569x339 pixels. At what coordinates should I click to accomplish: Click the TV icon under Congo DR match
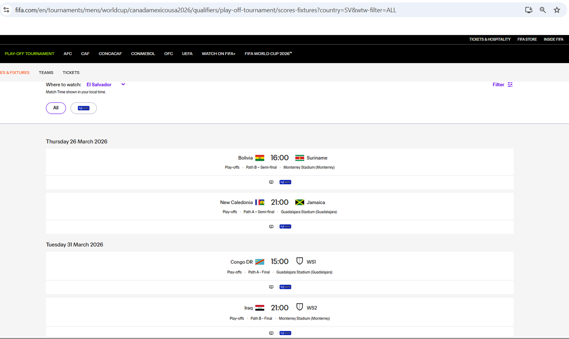(x=271, y=287)
